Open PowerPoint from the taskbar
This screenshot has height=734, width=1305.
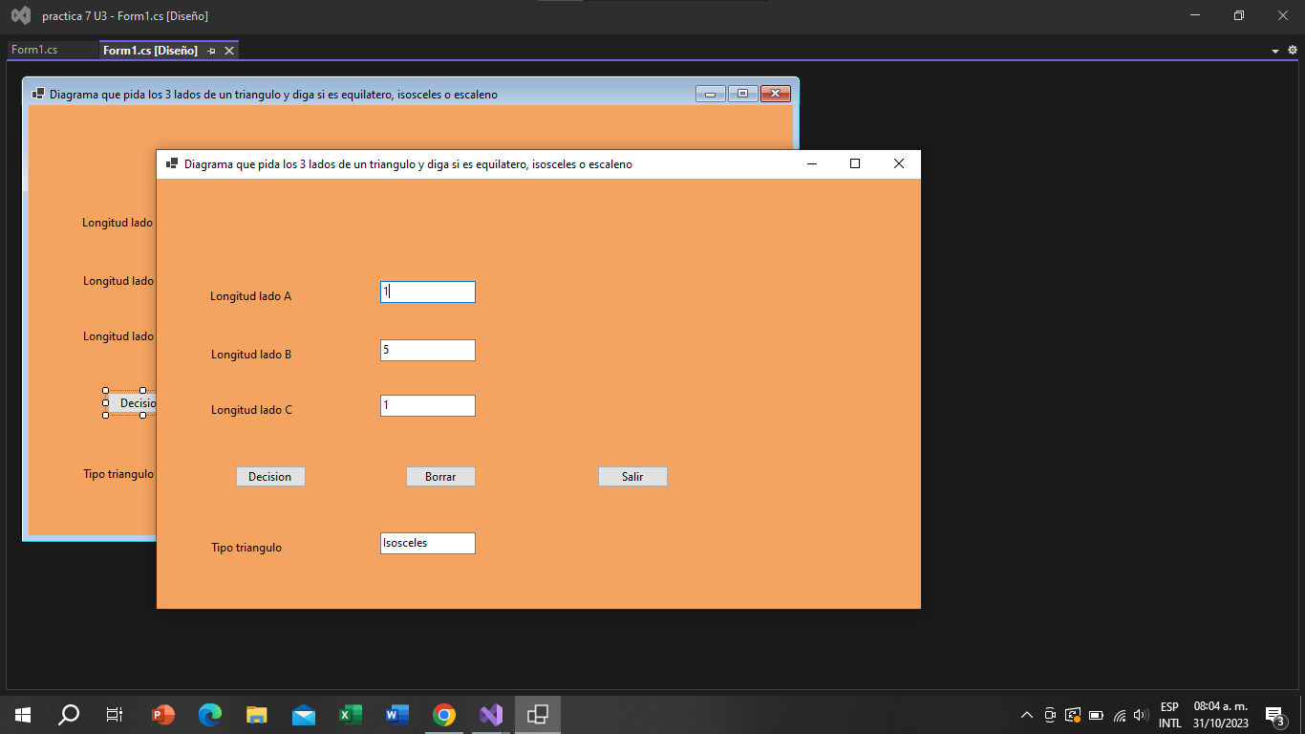point(163,714)
